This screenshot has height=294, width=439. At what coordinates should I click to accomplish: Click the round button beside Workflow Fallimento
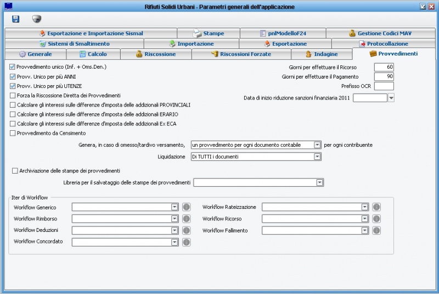click(x=376, y=230)
